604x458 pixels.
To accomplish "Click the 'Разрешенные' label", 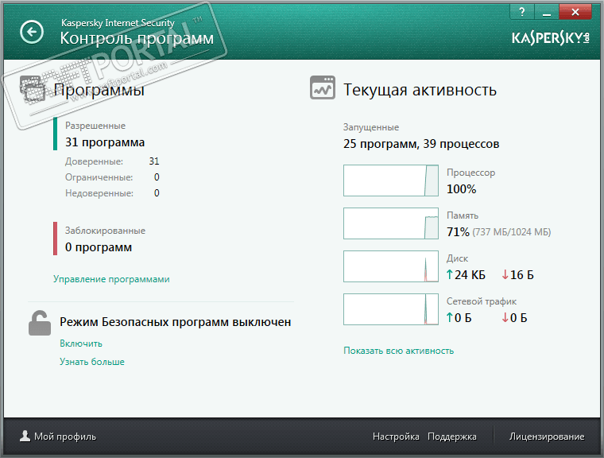I will 95,126.
